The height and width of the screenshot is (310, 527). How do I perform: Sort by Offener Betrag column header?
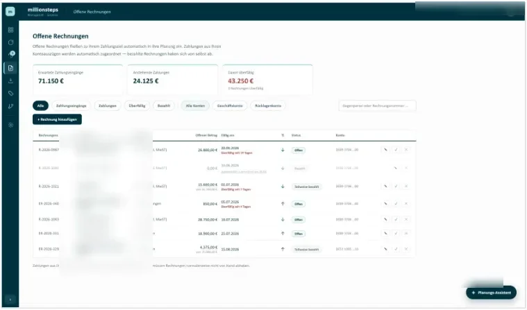(206, 135)
